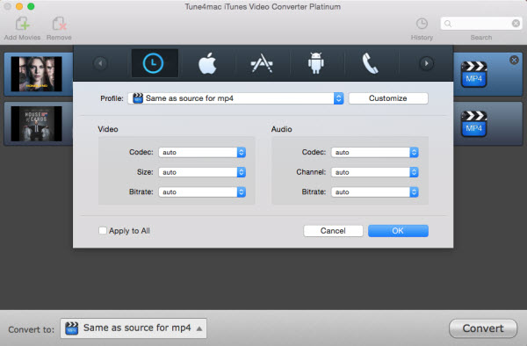Image resolution: width=527 pixels, height=346 pixels.
Task: Expand the Audio Channel dropdown
Action: coord(375,172)
